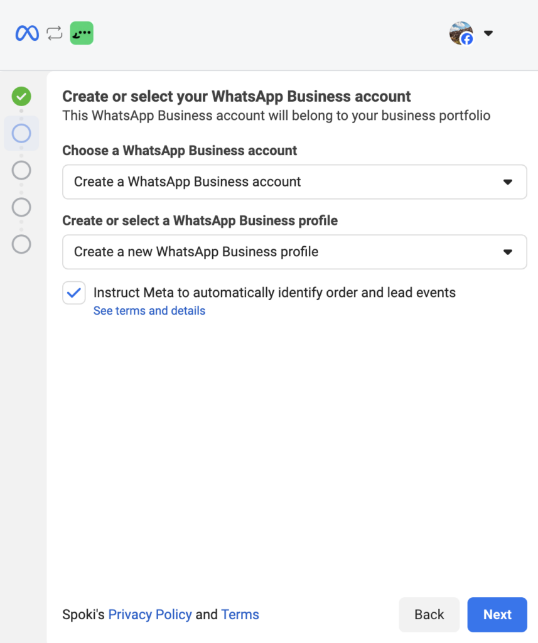Jump to the third step circle

coord(21,170)
